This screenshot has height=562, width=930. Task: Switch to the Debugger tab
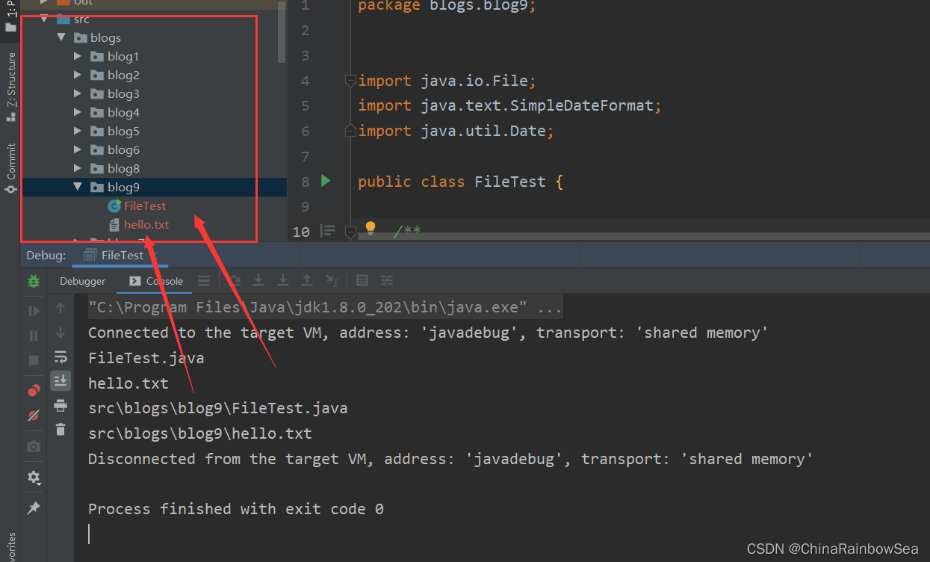[83, 281]
